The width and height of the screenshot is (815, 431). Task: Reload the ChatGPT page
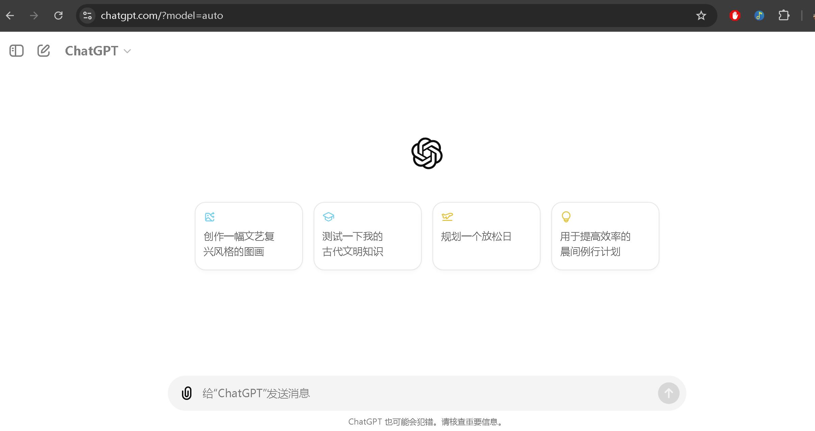point(58,16)
